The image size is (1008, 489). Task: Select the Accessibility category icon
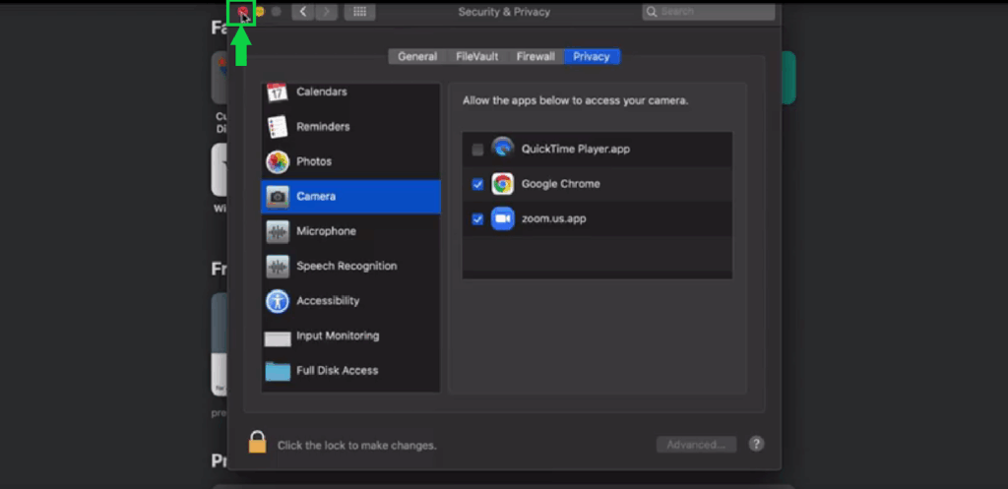point(278,301)
